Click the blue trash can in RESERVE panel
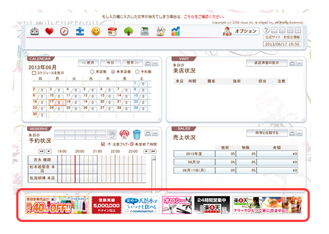329x234 pixels. coord(137,134)
